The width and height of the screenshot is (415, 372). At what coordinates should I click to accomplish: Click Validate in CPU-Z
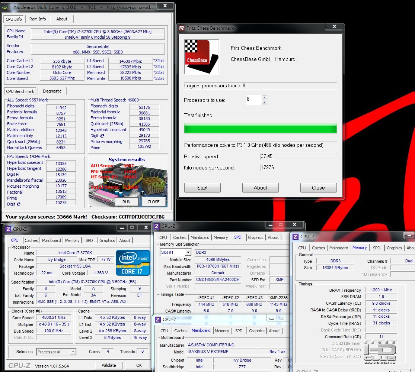click(x=109, y=365)
